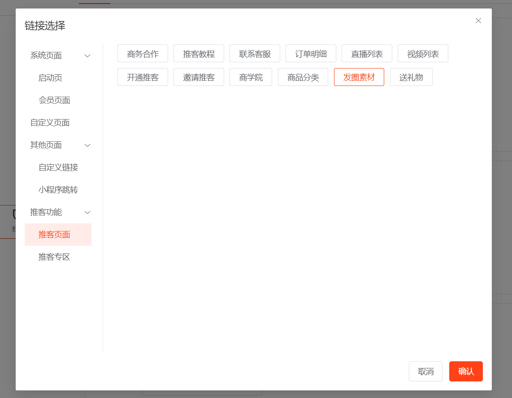Select the 发圈素材 option
Viewport: 512px width, 398px height.
(x=359, y=77)
